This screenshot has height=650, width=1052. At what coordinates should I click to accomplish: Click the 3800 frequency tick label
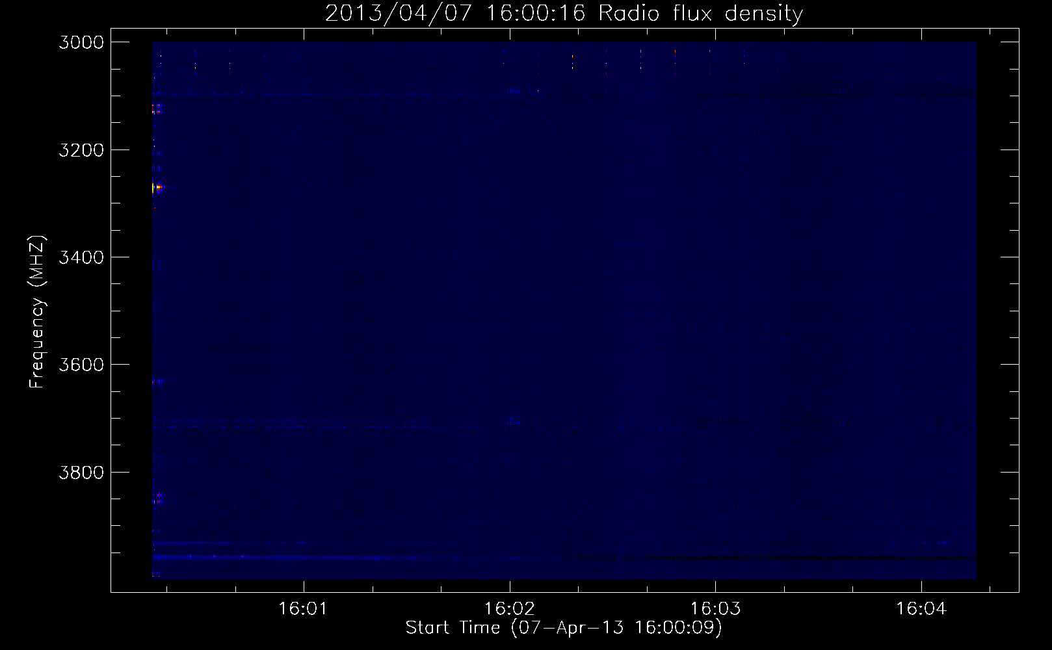(x=81, y=472)
